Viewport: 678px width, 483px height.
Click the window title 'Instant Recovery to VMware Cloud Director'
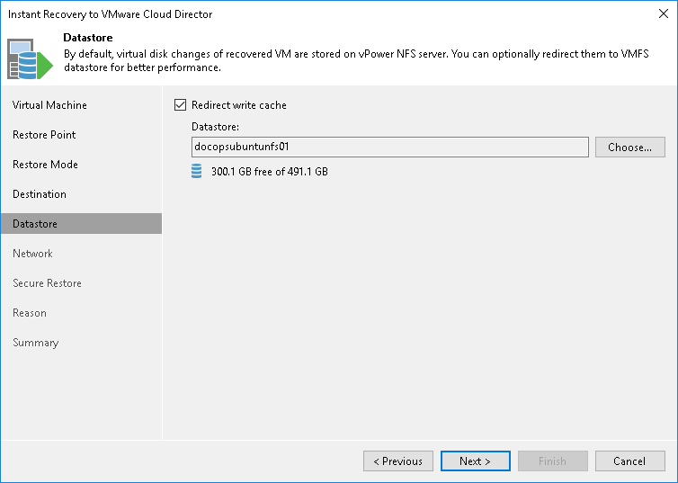click(111, 14)
